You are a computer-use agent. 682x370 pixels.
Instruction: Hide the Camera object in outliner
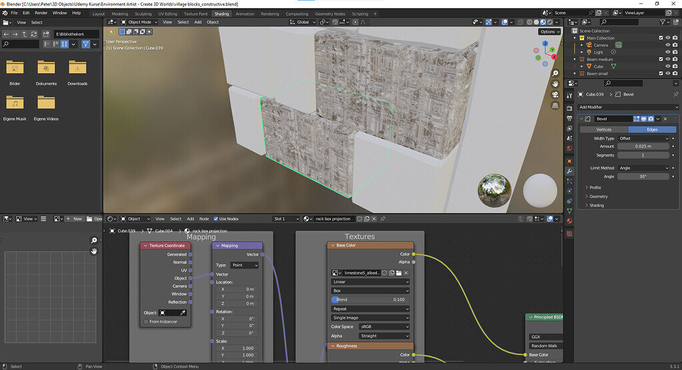coord(668,45)
